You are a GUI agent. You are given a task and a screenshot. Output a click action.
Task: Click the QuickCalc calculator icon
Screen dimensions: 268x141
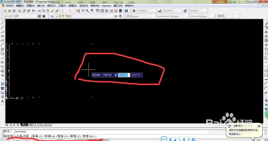coord(120,11)
